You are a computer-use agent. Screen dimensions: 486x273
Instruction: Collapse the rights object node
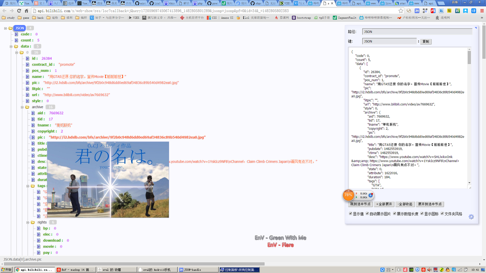pyautogui.click(x=28, y=222)
